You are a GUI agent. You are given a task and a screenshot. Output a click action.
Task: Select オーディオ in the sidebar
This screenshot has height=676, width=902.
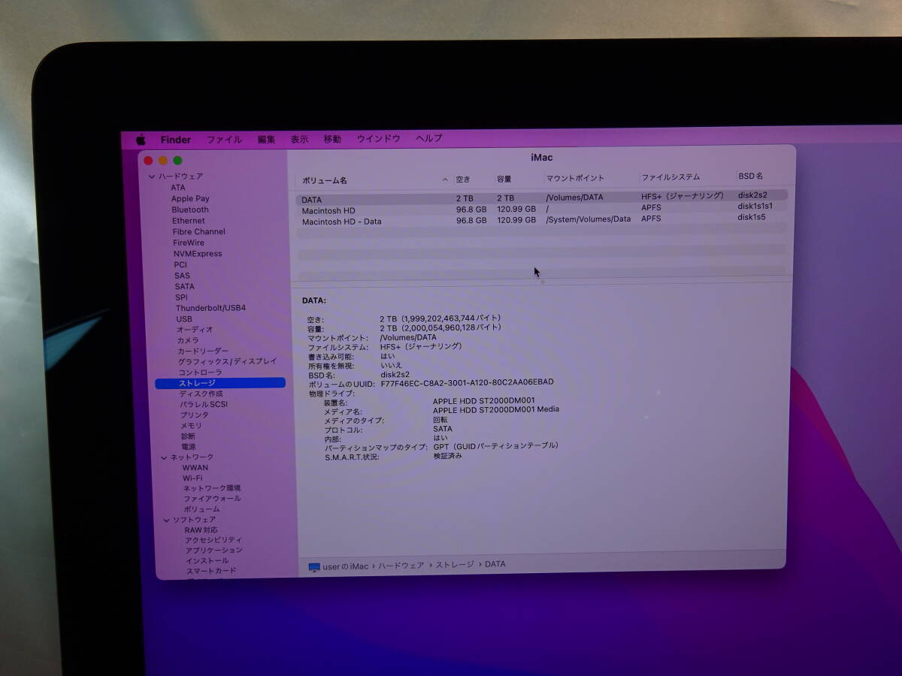pos(195,330)
